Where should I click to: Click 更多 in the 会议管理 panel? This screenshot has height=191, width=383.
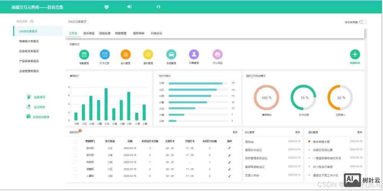(x=298, y=132)
